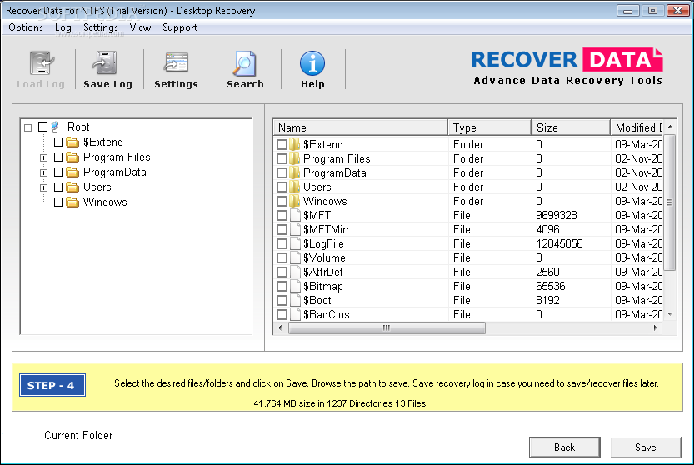Click the 9699328 size value
The height and width of the screenshot is (465, 694).
pyautogui.click(x=557, y=215)
